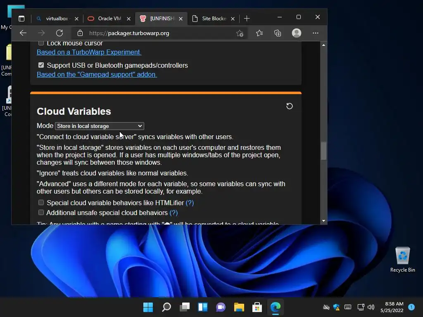
Task: Launch Teams Chat from taskbar
Action: (221, 307)
